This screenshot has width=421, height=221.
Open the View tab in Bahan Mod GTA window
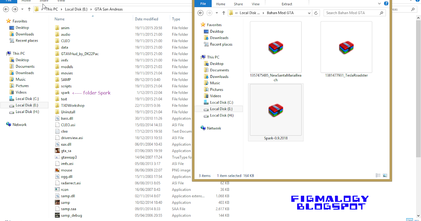pos(256,4)
